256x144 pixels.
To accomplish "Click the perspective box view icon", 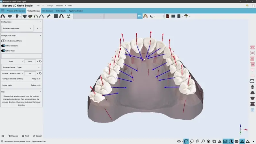I will click(214, 141).
